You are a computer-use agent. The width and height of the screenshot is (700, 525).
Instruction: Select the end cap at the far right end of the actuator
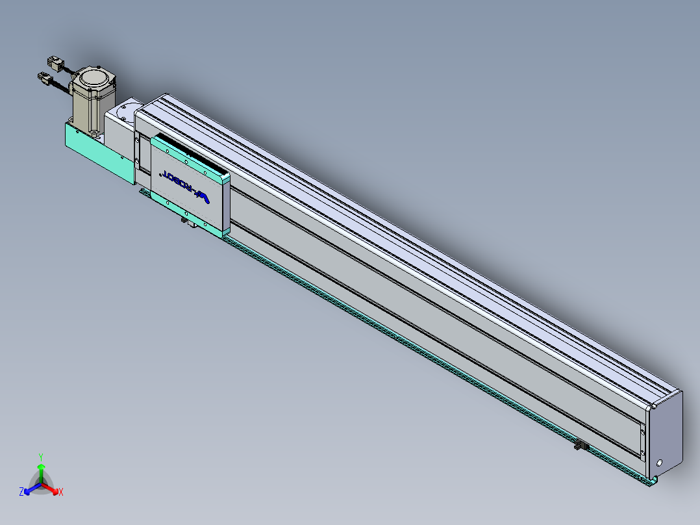pos(665,435)
